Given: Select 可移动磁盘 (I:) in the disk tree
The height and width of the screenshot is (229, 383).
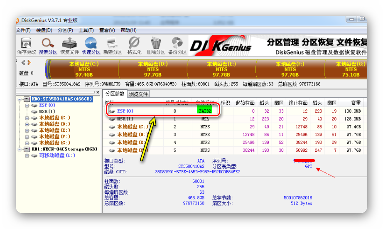Looking at the screenshot, I should click(x=57, y=155).
